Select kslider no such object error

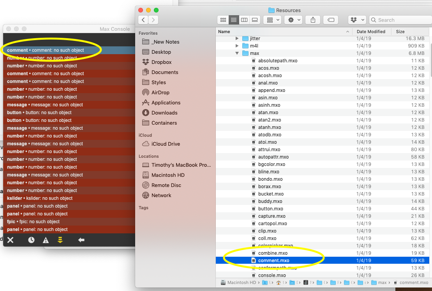click(69, 198)
